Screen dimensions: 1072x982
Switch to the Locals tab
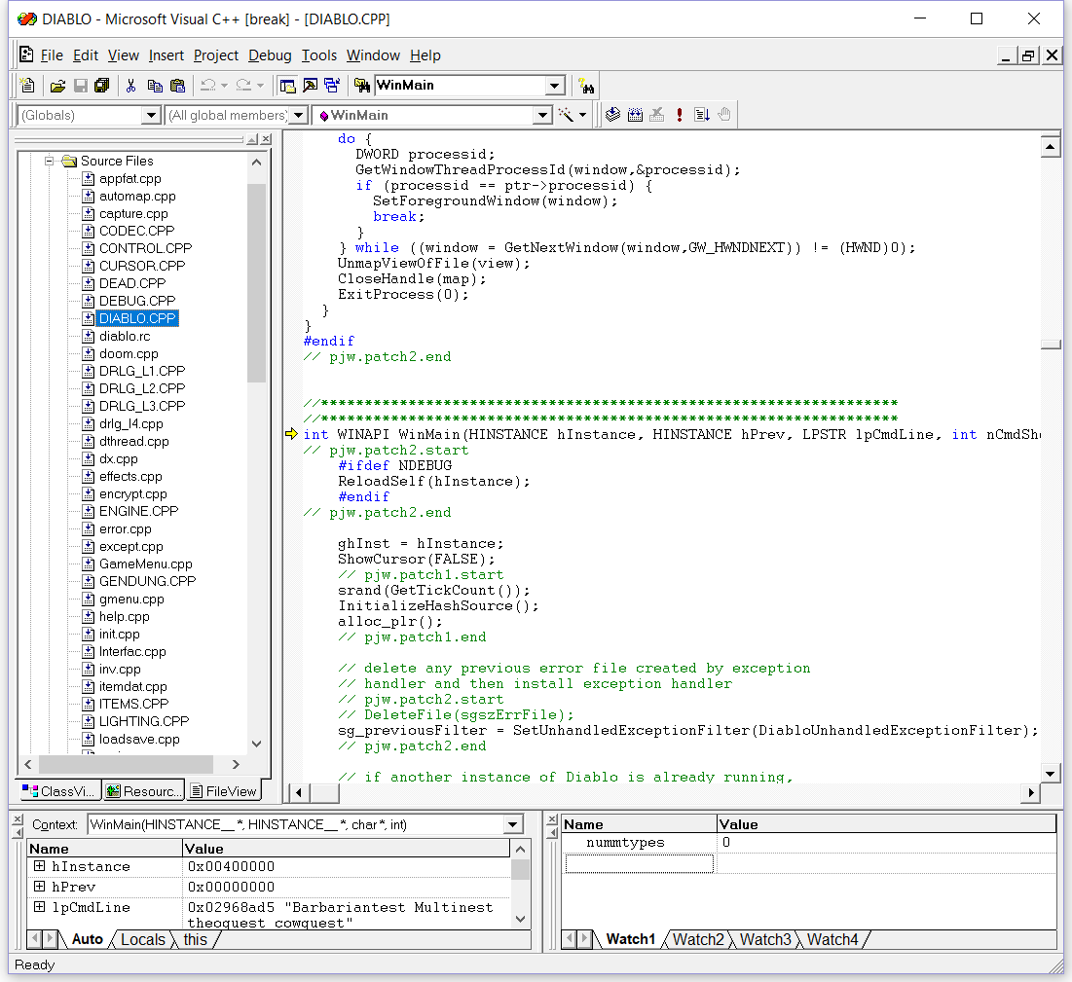click(x=143, y=939)
